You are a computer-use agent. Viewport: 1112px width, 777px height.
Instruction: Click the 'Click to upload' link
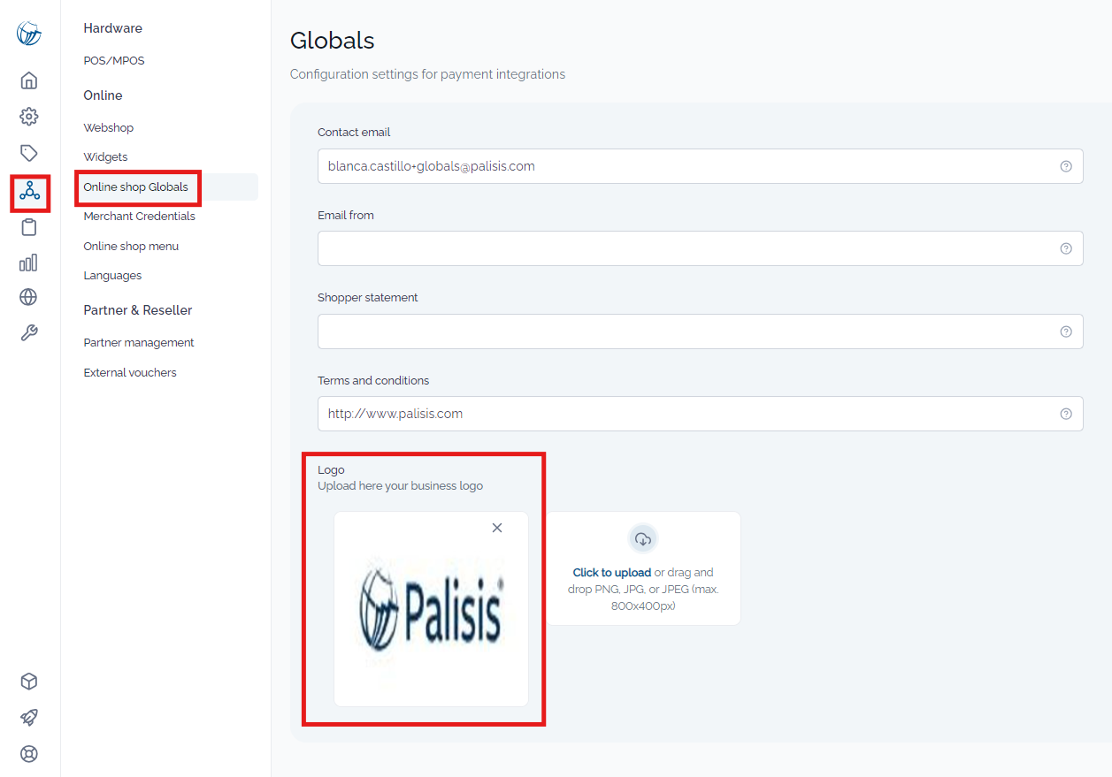click(x=612, y=573)
